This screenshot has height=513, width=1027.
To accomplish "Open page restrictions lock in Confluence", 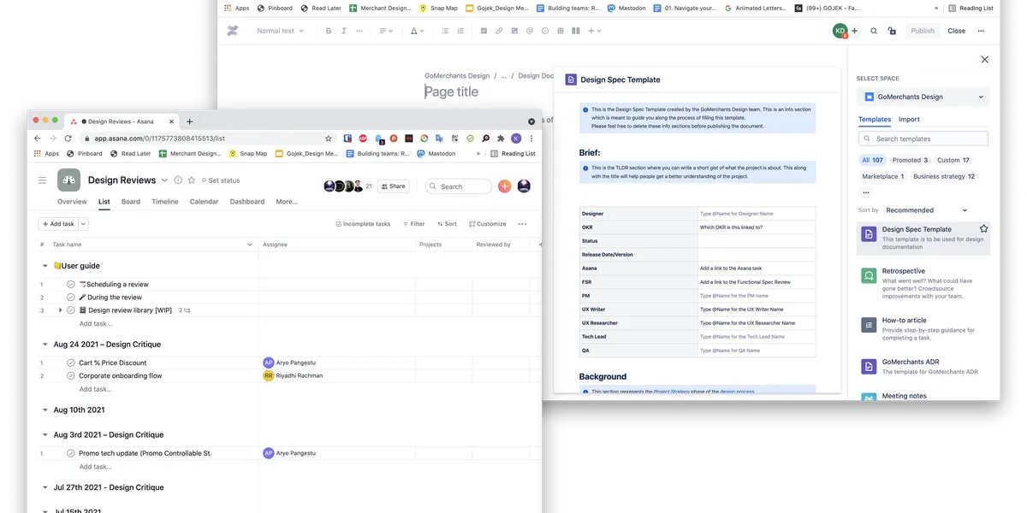I will [x=892, y=31].
